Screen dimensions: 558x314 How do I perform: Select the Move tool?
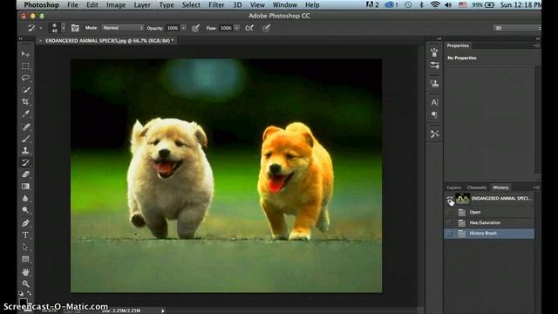[25, 54]
